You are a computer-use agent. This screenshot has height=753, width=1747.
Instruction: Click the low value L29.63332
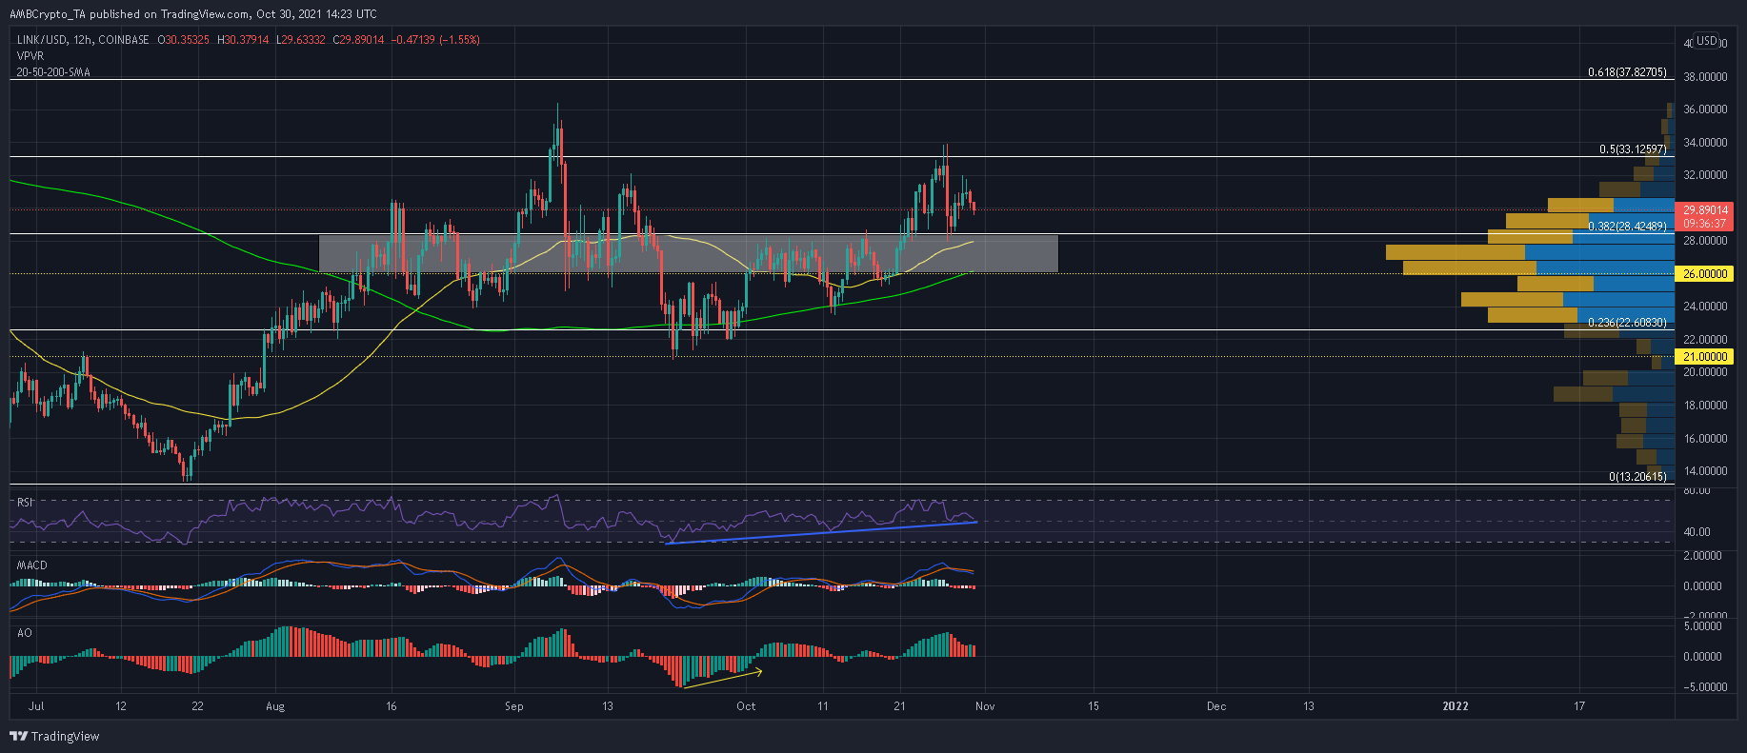tap(301, 40)
